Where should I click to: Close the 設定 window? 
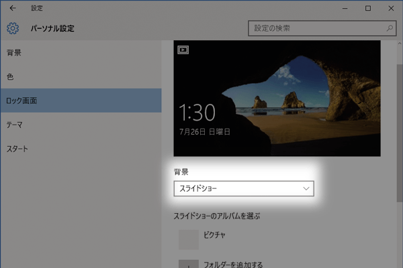(391, 8)
